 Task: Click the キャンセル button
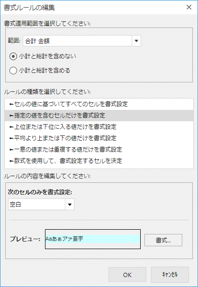[170, 275]
